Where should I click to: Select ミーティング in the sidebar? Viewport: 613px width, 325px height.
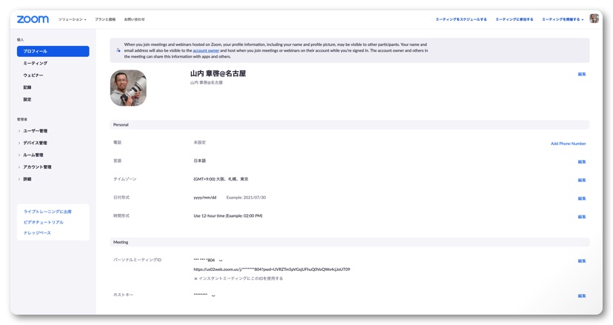coord(35,64)
